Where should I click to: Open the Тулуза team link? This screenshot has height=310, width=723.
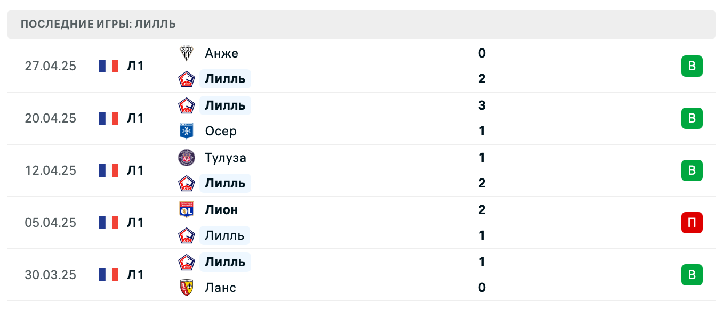click(226, 158)
